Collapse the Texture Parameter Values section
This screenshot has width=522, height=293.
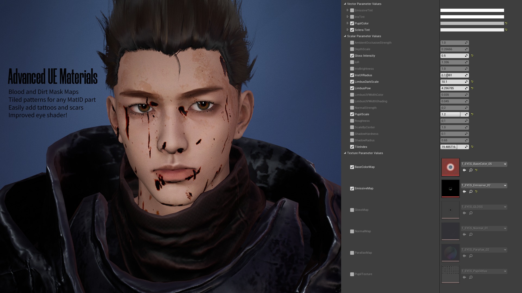345,153
